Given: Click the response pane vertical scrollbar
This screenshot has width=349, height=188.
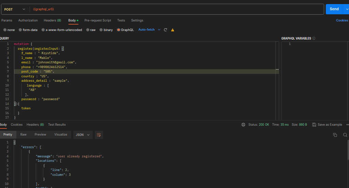Looking at the screenshot, I should pos(348,150).
